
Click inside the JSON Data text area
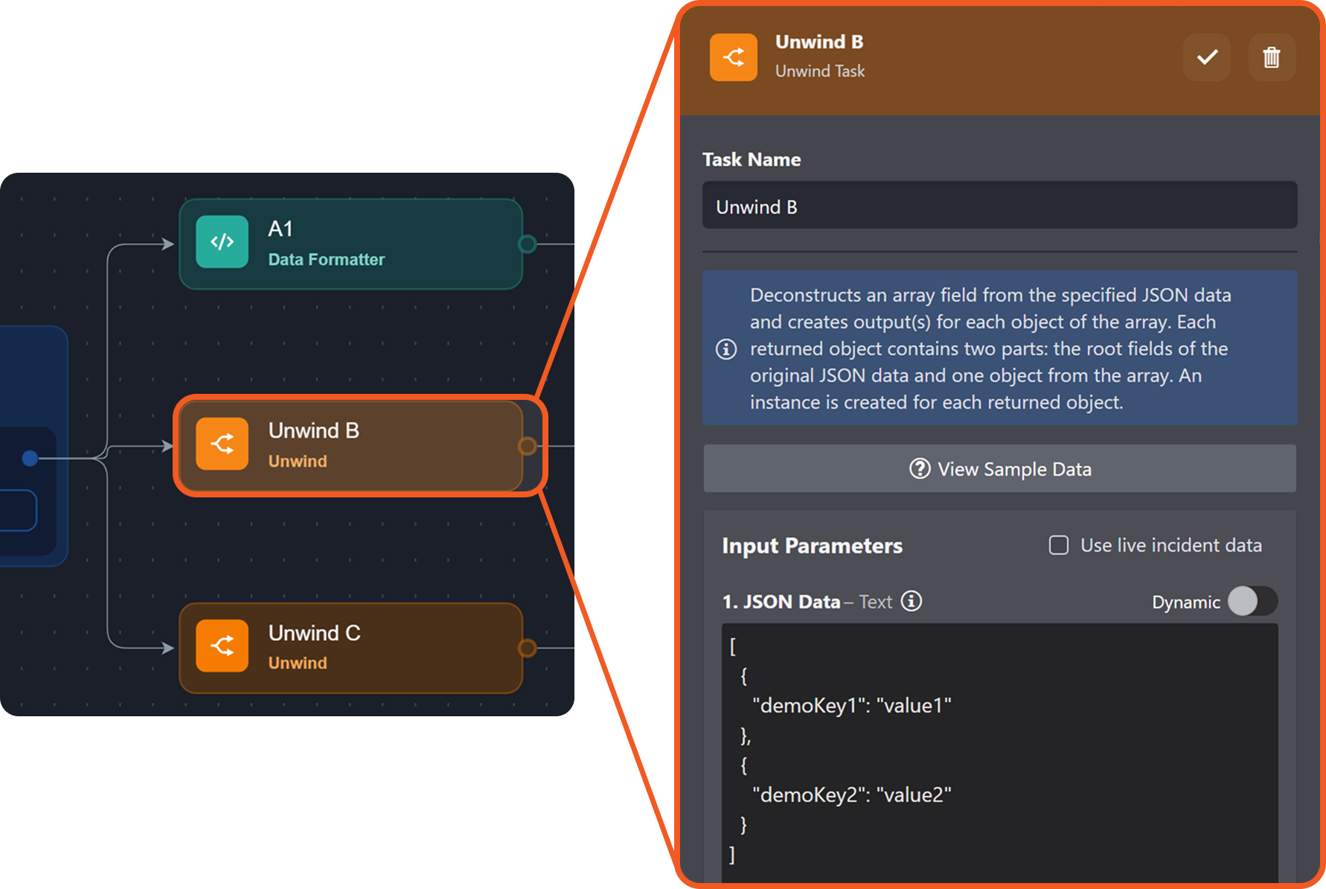click(x=999, y=752)
